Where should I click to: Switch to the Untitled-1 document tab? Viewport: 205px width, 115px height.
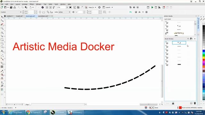[10, 16]
